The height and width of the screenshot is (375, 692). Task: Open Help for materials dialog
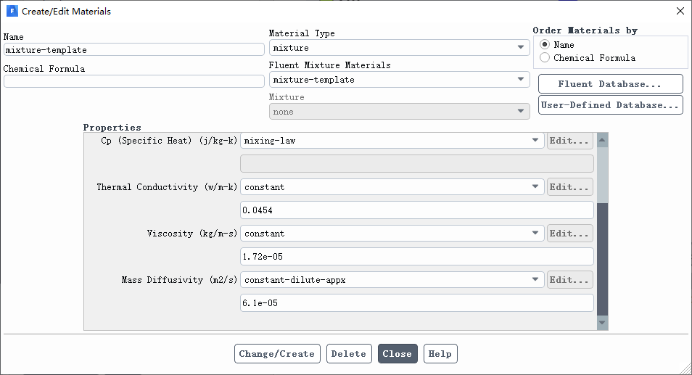(x=440, y=354)
